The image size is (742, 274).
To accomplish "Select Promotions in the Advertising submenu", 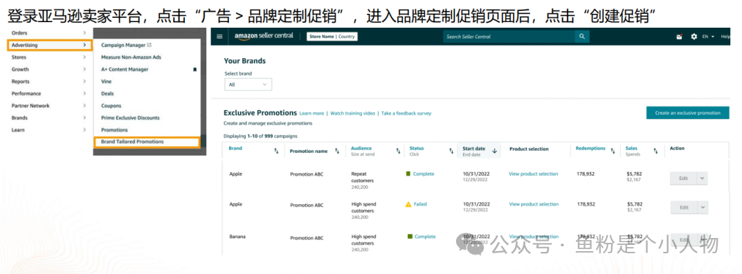I will coord(114,129).
